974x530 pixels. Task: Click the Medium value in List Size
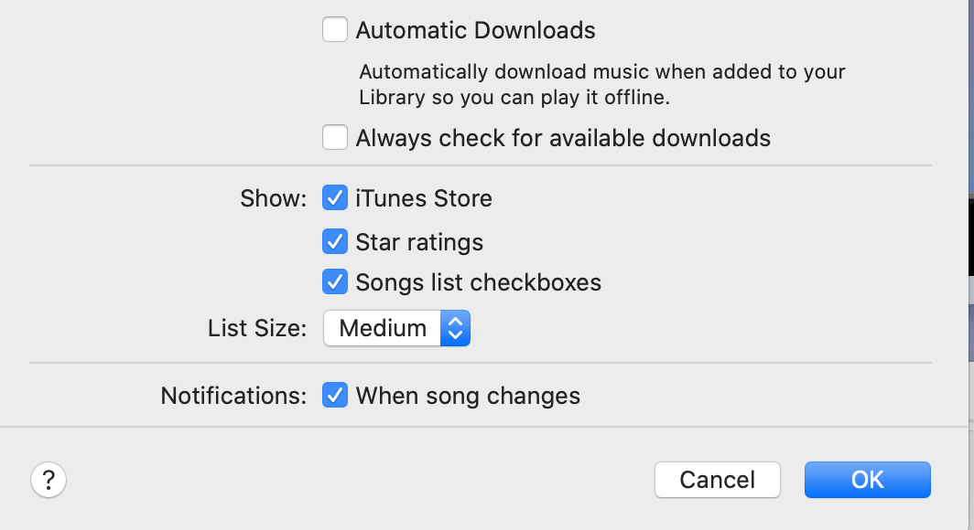tap(383, 328)
